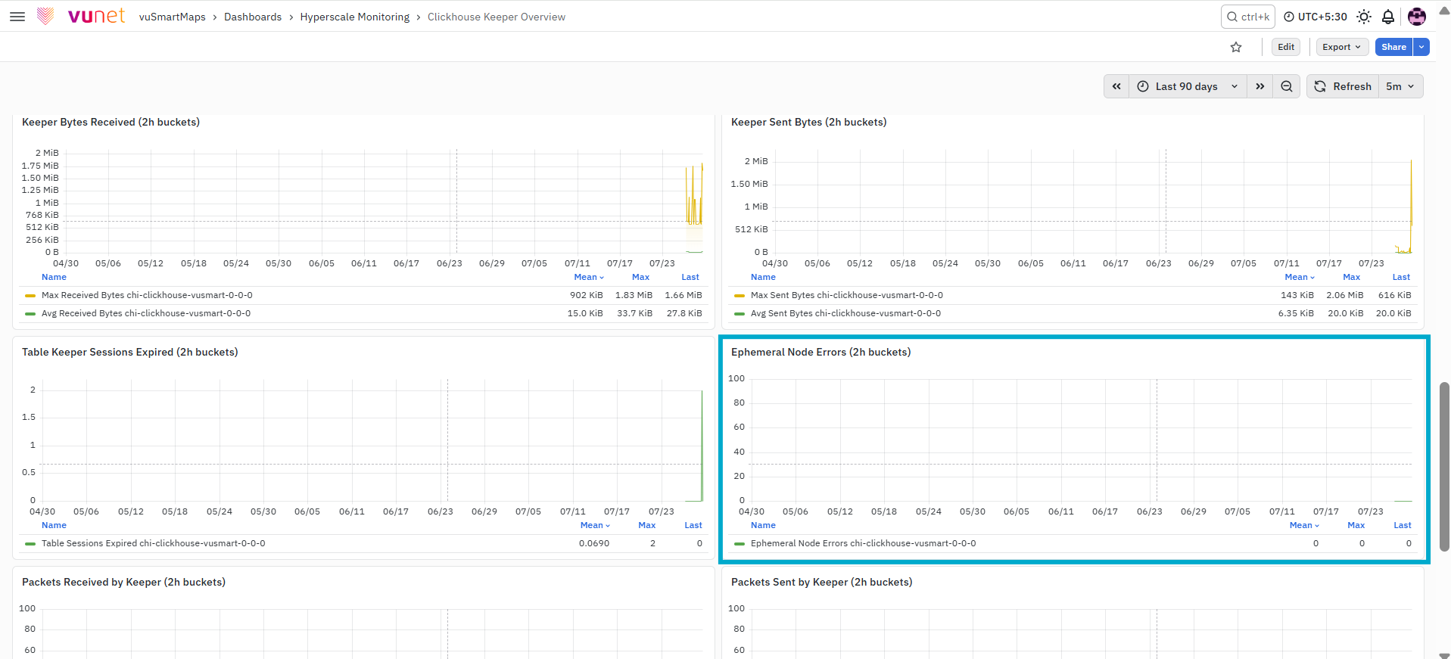Open the Last 90 days time picker
Image resolution: width=1451 pixels, height=659 pixels.
coord(1187,86)
